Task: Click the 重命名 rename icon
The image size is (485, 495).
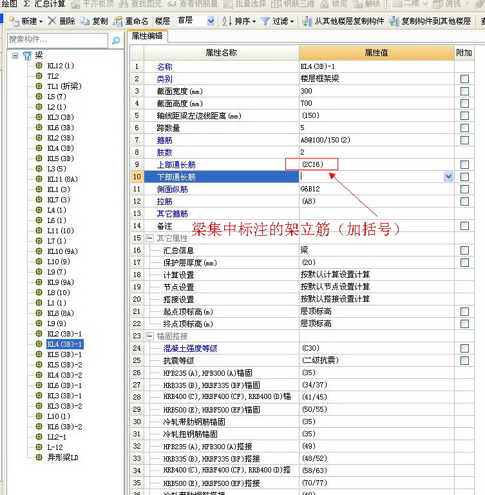Action: point(117,21)
